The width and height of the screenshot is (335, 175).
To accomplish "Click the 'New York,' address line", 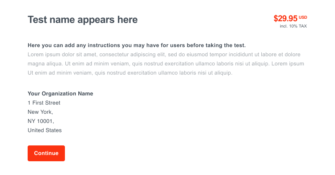I will click(x=40, y=112).
